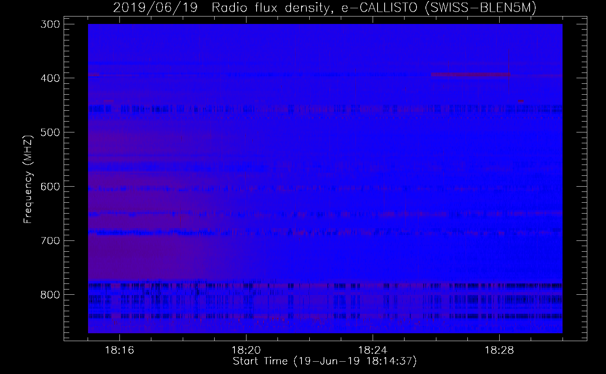
Task: Click the 18:16 time tick label
Action: click(119, 350)
